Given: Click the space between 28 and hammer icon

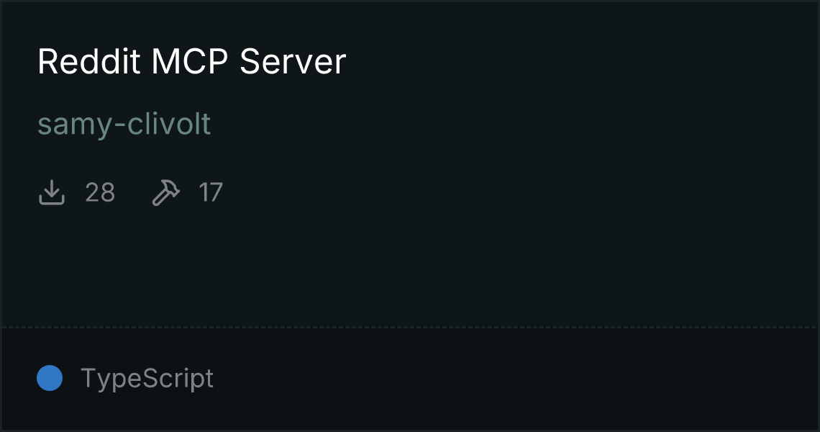Looking at the screenshot, I should coord(133,193).
